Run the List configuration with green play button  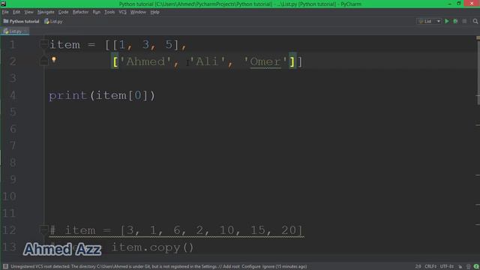447,21
